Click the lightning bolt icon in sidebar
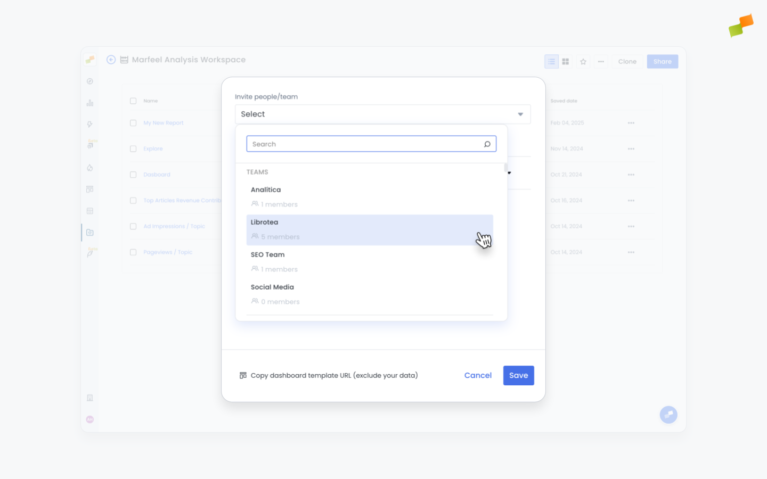 coord(90,123)
